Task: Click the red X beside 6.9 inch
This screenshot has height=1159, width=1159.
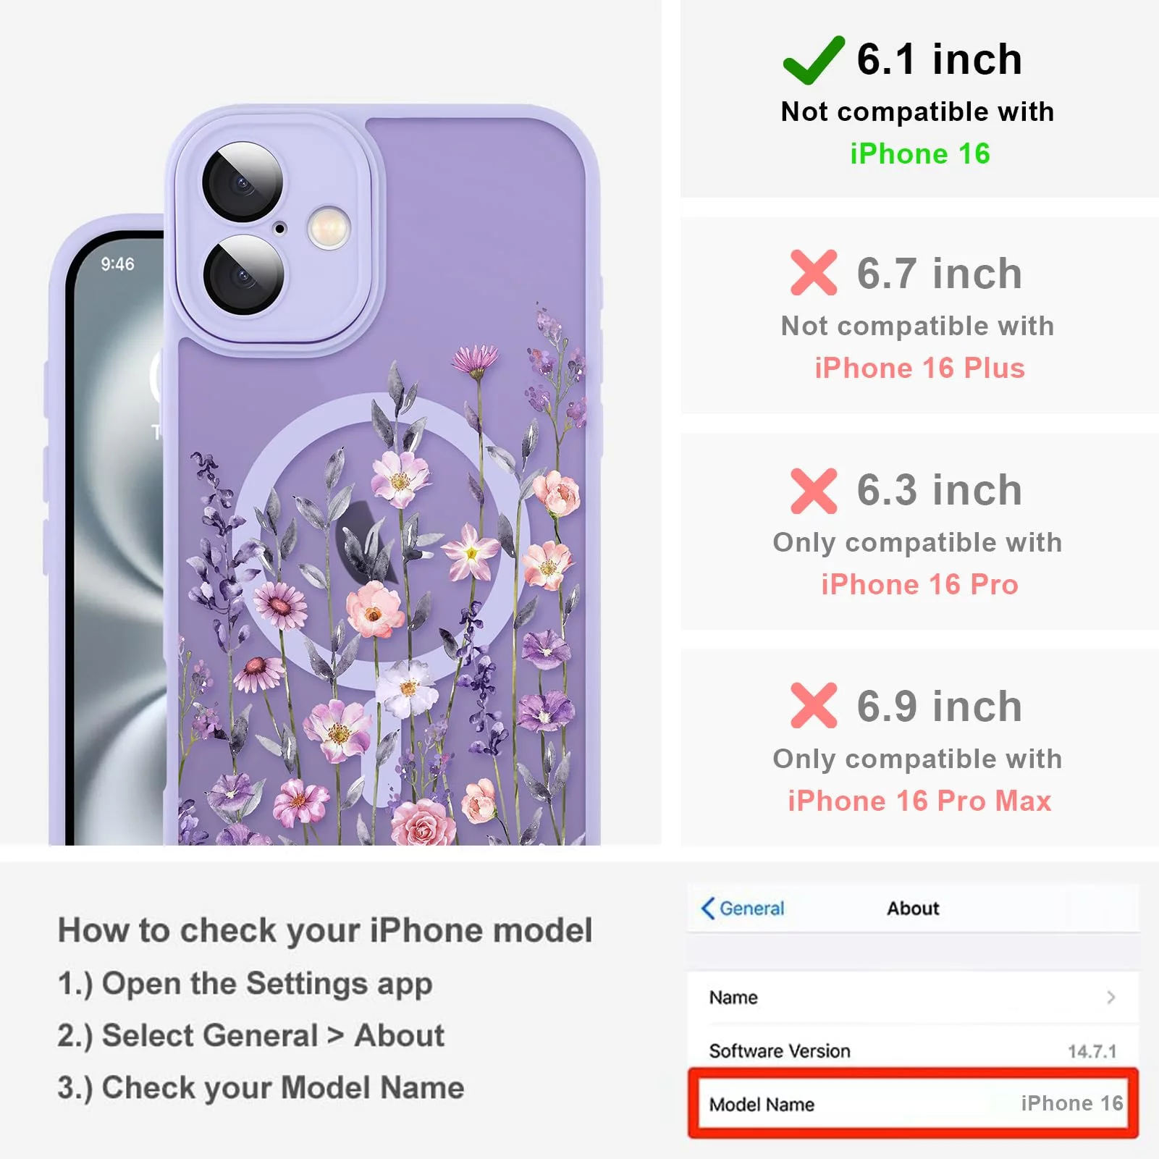Action: pos(814,705)
